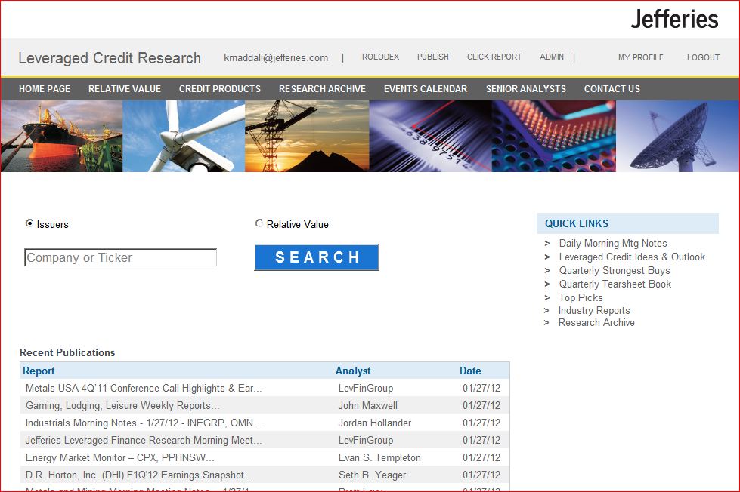The width and height of the screenshot is (740, 492).
Task: Open D.R. Horton F1Q'12 Earnings Snapshot
Action: tap(139, 475)
